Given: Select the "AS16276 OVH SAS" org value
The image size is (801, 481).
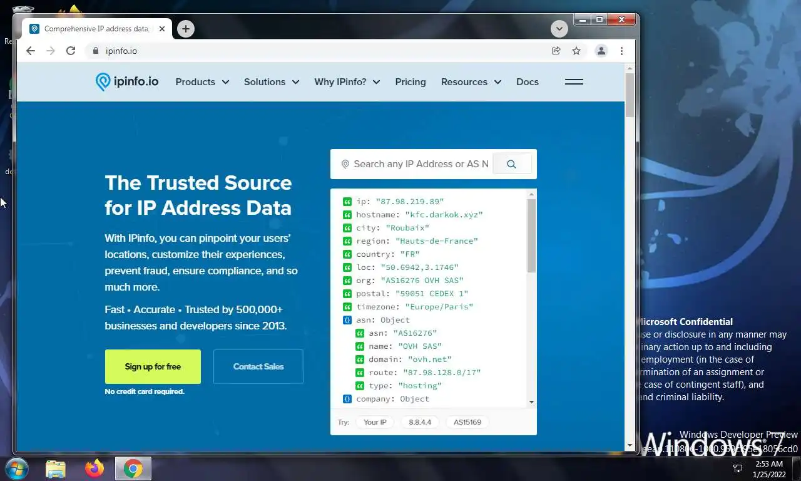Looking at the screenshot, I should click(x=422, y=281).
